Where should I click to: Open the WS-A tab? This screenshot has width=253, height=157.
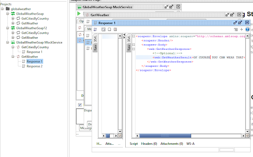pyautogui.click(x=191, y=144)
